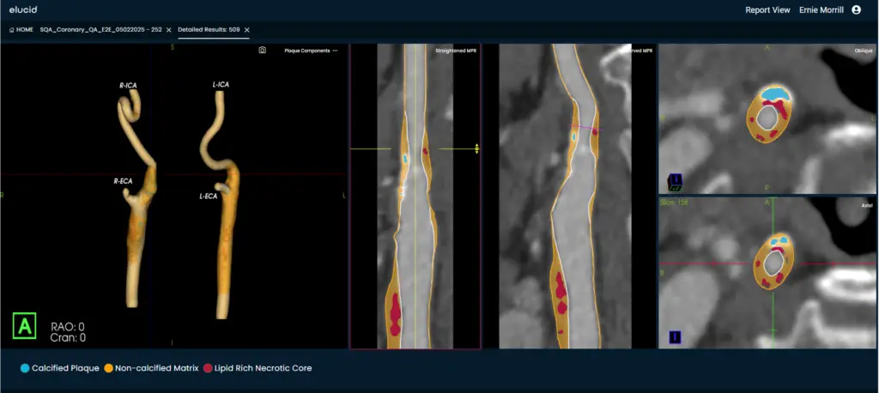Grab the yellow cross-section slider handle
This screenshot has width=879, height=393.
click(x=476, y=148)
